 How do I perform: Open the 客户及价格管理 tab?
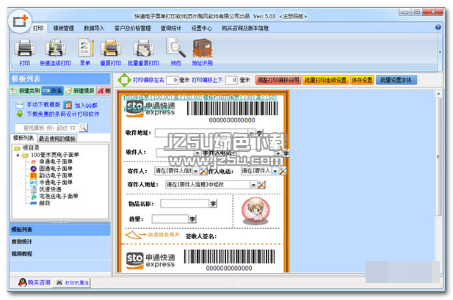(x=133, y=28)
